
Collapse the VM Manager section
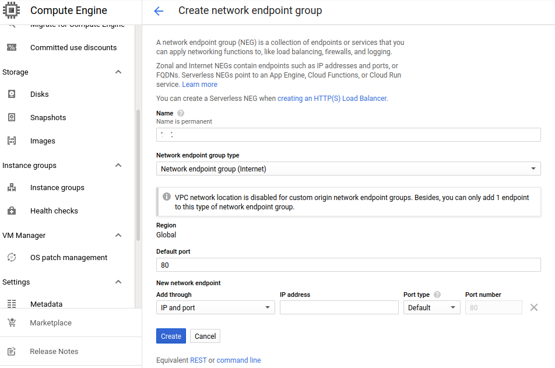click(x=118, y=235)
